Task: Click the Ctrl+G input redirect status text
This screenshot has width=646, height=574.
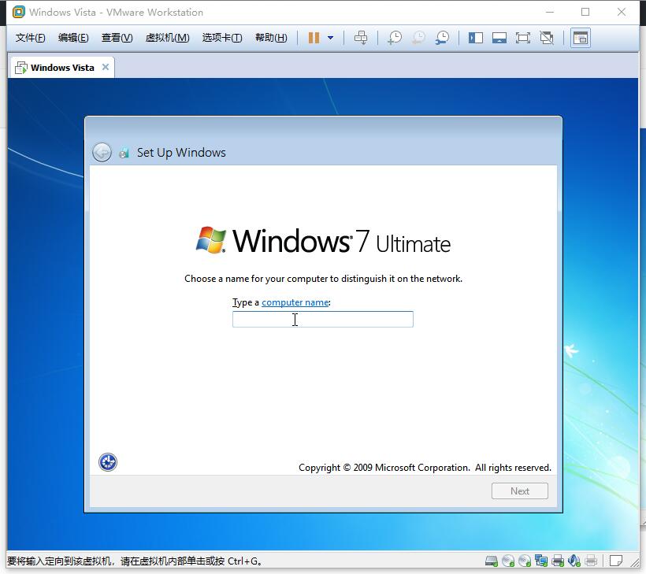Action: coord(134,561)
